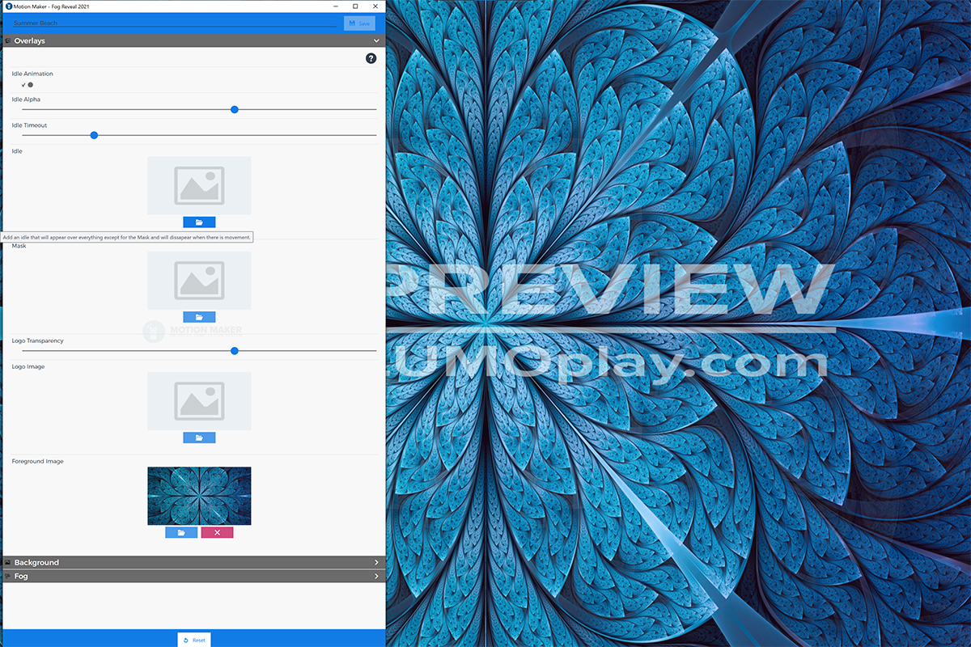Click the Logo Transparency slider handle
This screenshot has width=971, height=647.
pyautogui.click(x=235, y=351)
